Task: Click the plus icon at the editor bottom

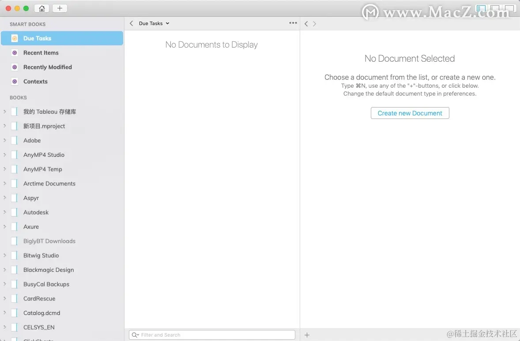Action: pyautogui.click(x=307, y=335)
